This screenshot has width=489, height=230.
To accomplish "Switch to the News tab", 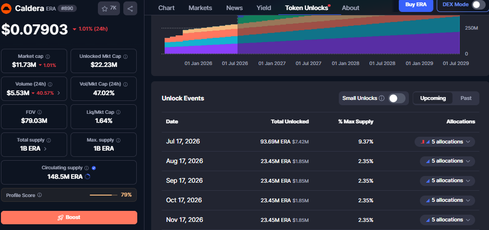I will pyautogui.click(x=234, y=8).
